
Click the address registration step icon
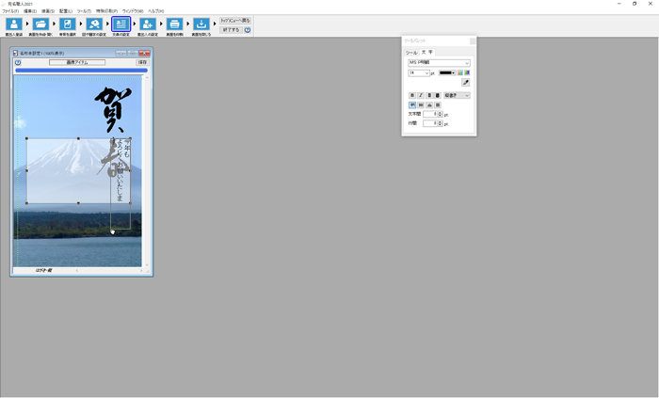pyautogui.click(x=14, y=25)
